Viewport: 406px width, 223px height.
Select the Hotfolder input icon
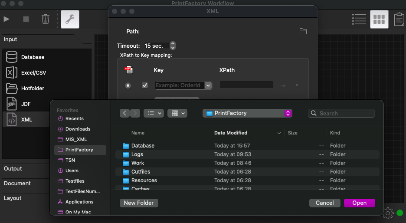tap(12, 89)
